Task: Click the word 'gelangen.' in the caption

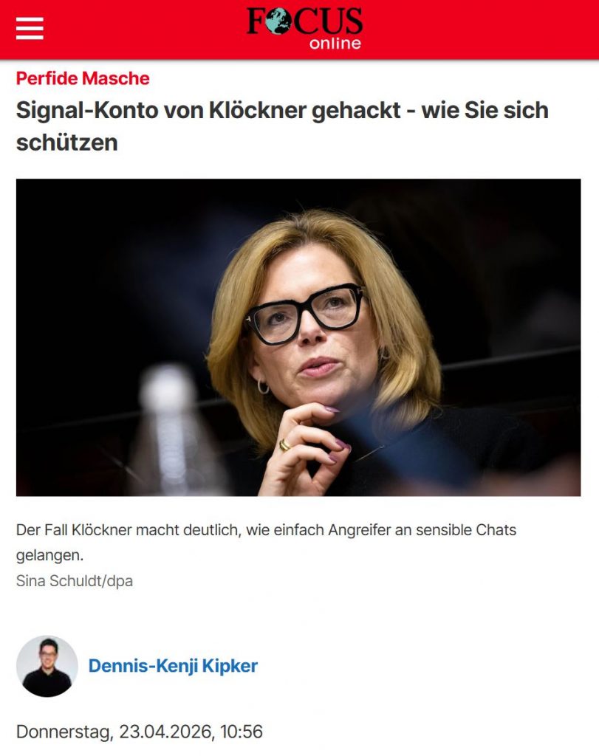Action: coord(49,555)
